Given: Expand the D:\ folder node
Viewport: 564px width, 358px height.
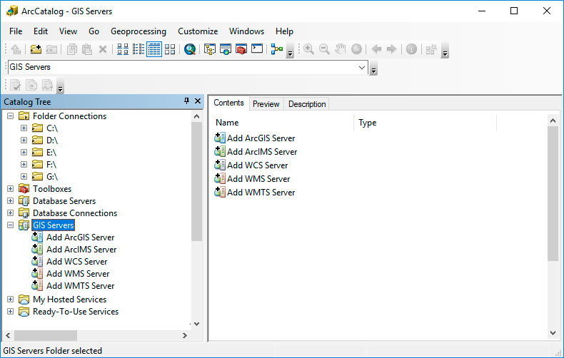Looking at the screenshot, I should click(x=24, y=140).
